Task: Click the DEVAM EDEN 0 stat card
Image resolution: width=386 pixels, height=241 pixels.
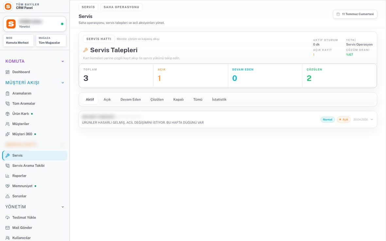Action: pyautogui.click(x=265, y=76)
